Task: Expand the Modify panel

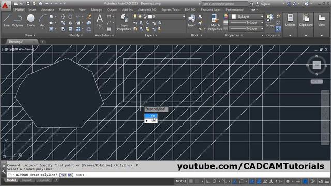Action: coord(76,35)
